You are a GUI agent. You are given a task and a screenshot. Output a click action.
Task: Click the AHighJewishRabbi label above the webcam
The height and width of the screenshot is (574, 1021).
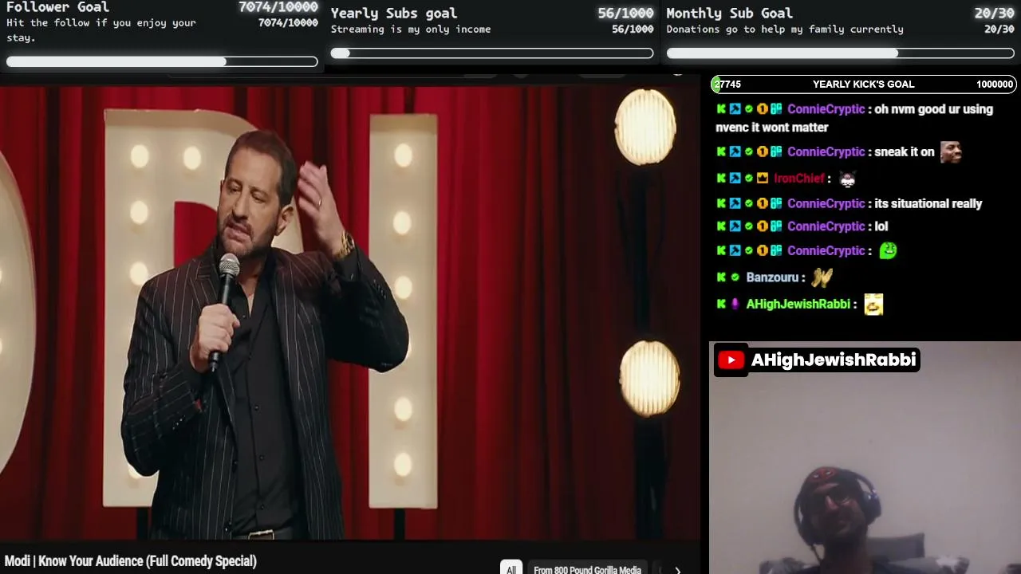point(834,360)
